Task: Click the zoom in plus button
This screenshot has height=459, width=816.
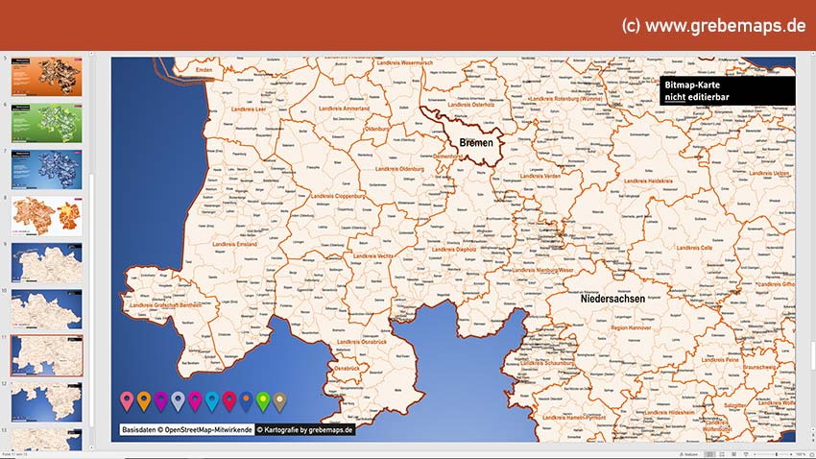Action: coord(791,454)
